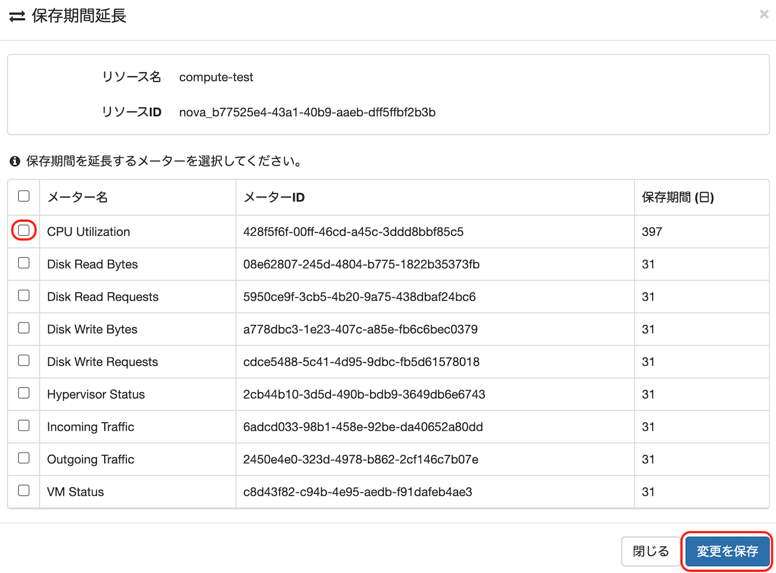Select the Hypervisor Status checkbox
The image size is (776, 573).
point(24,394)
